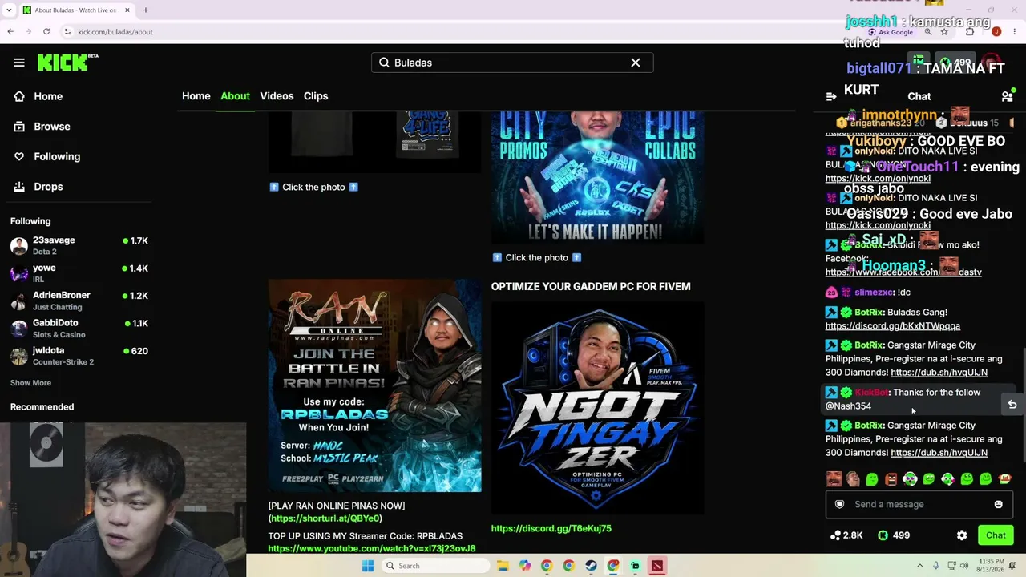The width and height of the screenshot is (1026, 577).
Task: Close the About Buladas browser tab
Action: pyautogui.click(x=127, y=10)
